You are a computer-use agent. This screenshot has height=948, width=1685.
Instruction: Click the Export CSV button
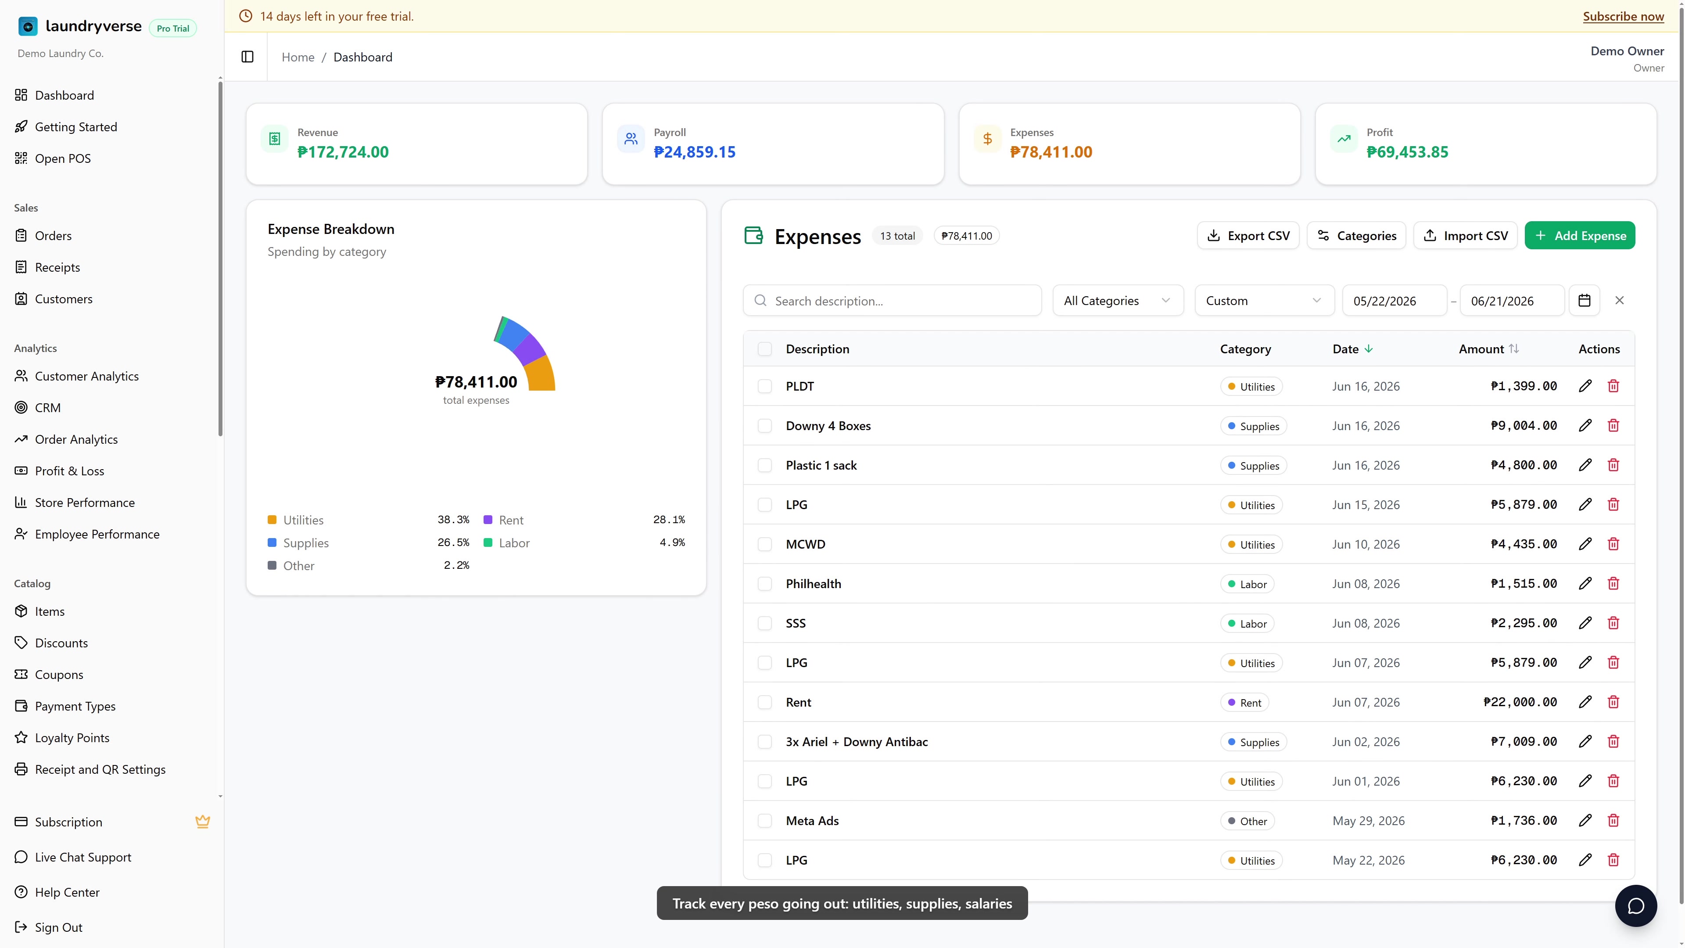click(x=1248, y=236)
